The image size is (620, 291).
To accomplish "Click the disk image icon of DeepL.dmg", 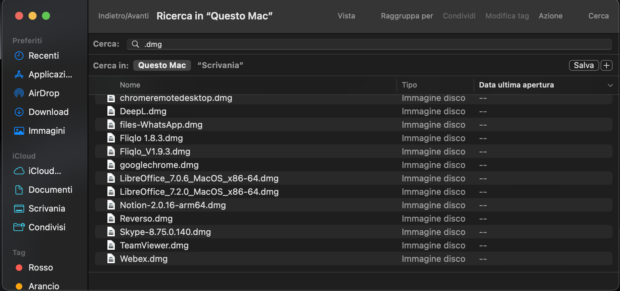I will point(111,111).
